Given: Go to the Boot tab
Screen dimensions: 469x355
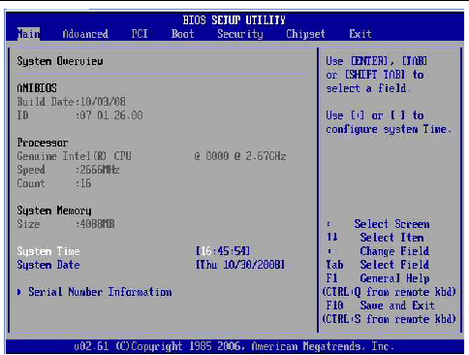Looking at the screenshot, I should [182, 34].
